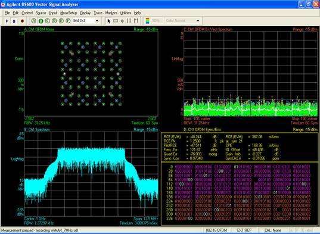
Task: Start recording with the red record button
Action: 22,21
